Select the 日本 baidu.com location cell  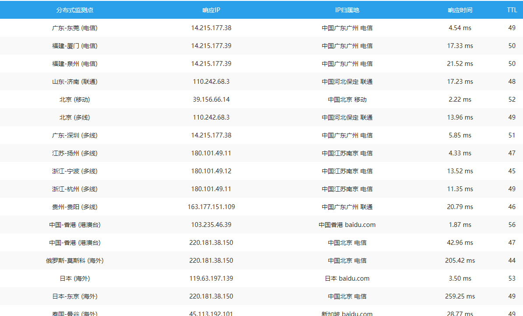347,278
